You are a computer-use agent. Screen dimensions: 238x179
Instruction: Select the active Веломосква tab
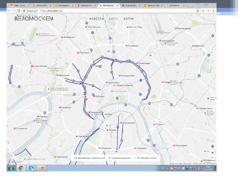tap(109, 5)
